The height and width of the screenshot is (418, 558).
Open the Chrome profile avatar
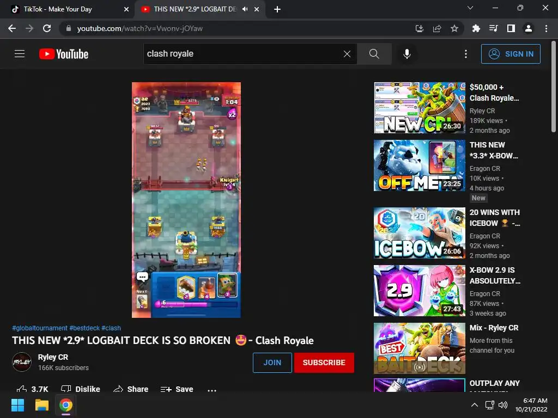[529, 28]
